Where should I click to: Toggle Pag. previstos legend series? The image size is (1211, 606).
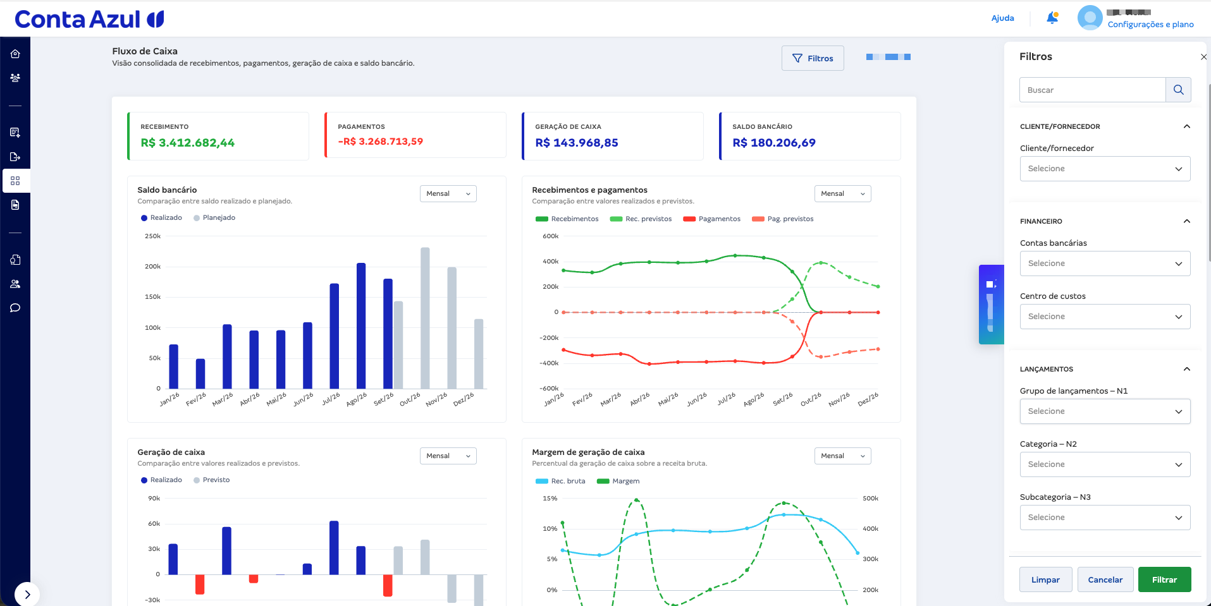[782, 219]
